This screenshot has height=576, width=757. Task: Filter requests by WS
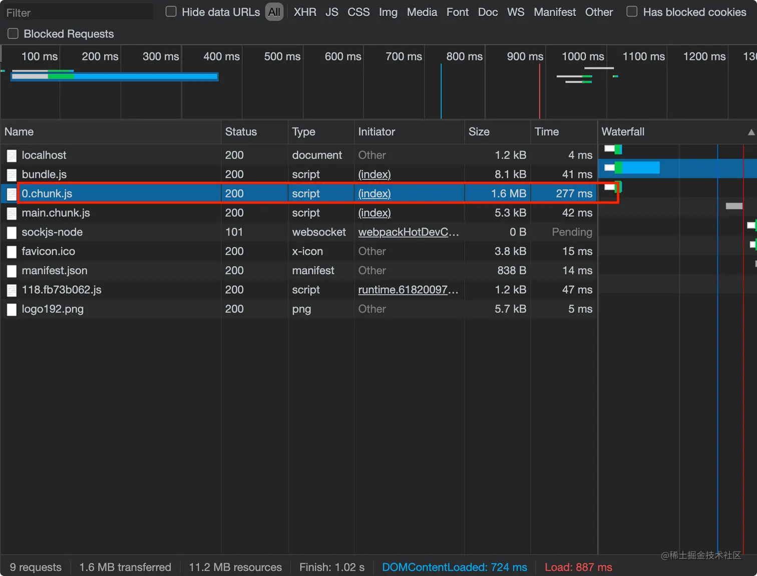point(516,12)
